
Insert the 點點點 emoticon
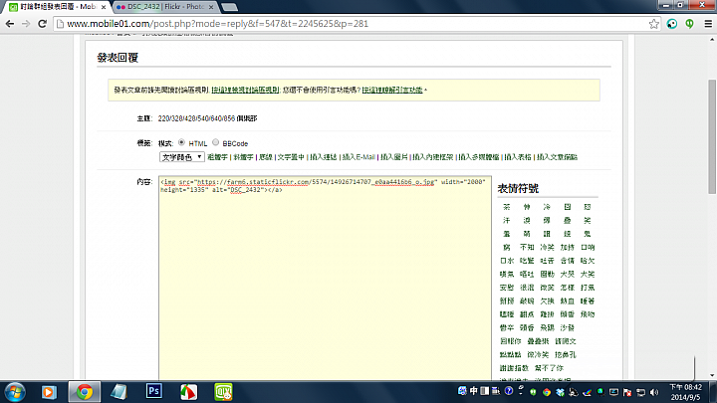click(x=510, y=354)
